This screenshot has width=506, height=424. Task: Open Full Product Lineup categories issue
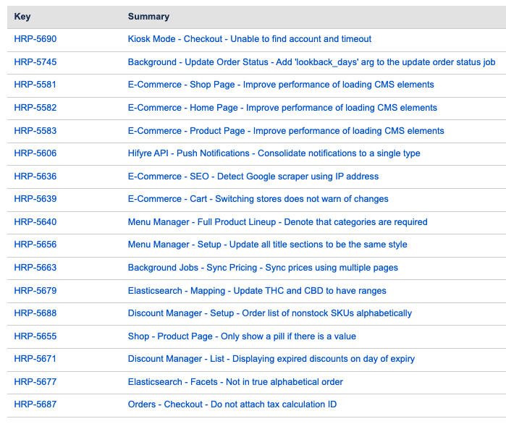coord(277,222)
